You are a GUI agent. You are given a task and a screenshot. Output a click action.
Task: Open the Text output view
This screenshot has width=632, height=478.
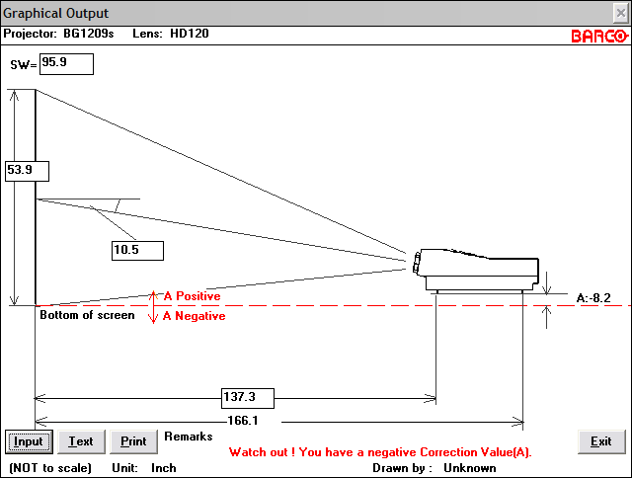(81, 441)
